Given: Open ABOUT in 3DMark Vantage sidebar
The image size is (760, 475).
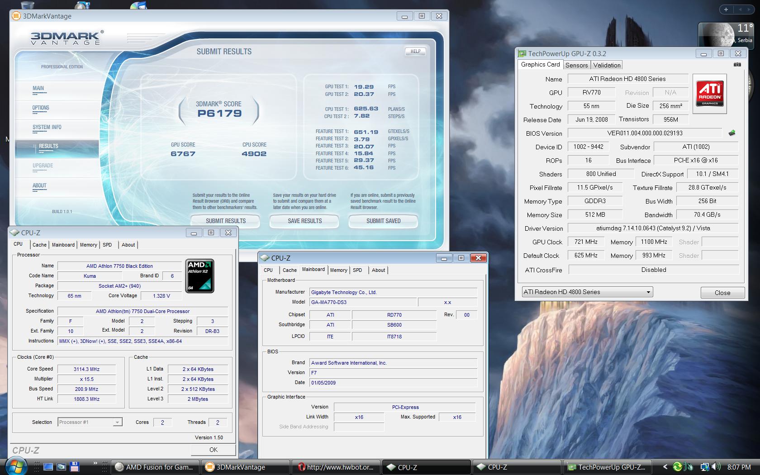Looking at the screenshot, I should coord(39,186).
